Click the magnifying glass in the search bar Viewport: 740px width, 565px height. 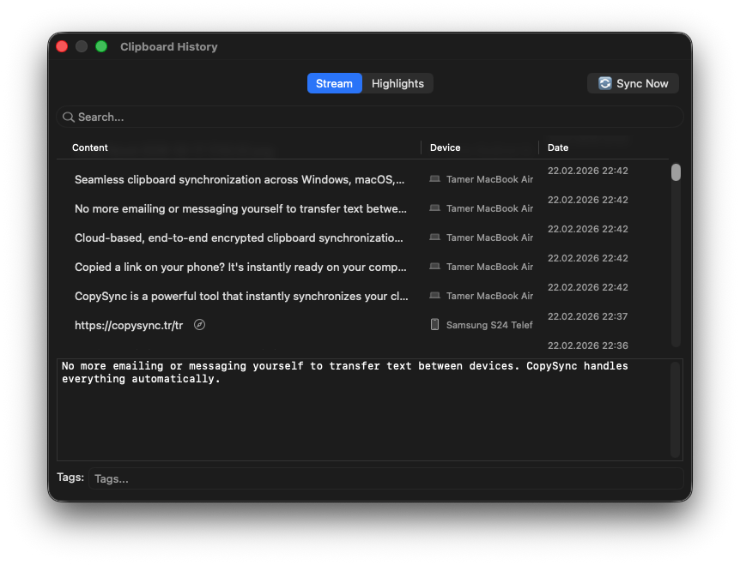(x=69, y=116)
